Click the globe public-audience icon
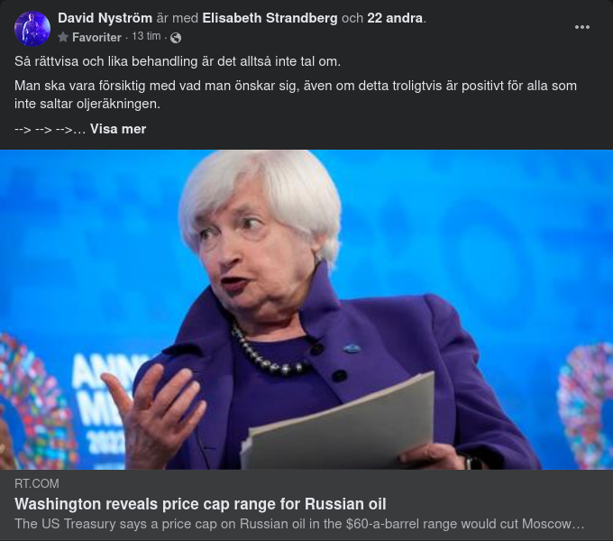613x541 pixels. click(176, 38)
